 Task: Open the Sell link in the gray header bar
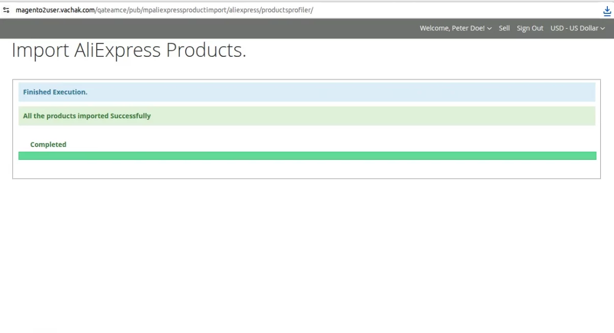pyautogui.click(x=504, y=28)
